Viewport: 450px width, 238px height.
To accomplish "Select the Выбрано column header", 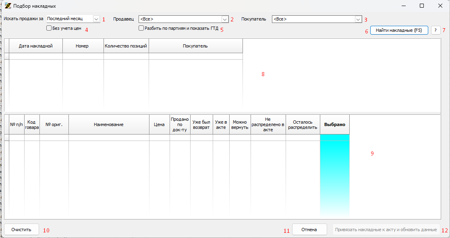I will point(335,125).
